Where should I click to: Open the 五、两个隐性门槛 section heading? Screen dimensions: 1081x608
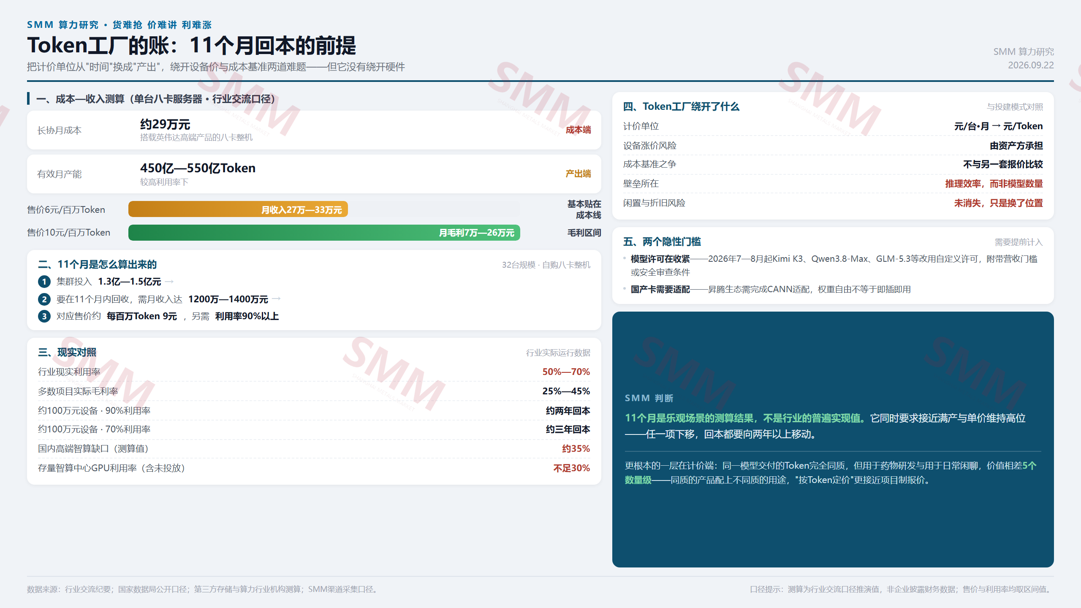(x=662, y=242)
